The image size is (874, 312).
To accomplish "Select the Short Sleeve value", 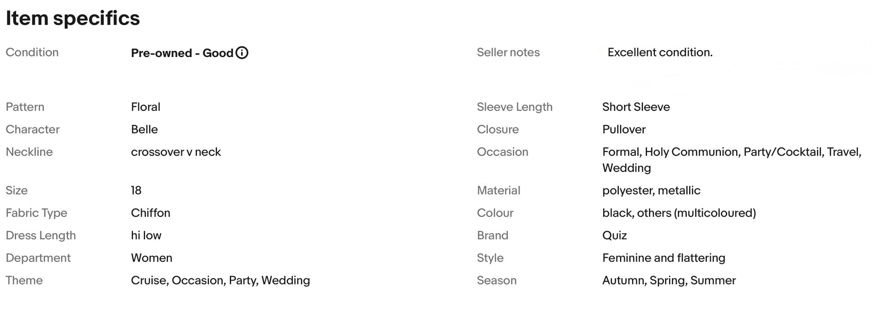I will click(636, 107).
